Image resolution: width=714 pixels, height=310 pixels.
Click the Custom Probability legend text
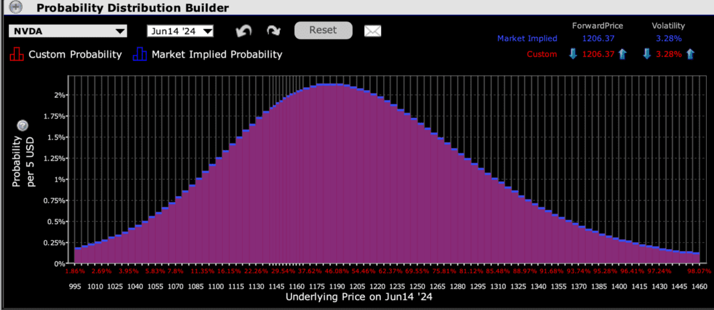(75, 55)
